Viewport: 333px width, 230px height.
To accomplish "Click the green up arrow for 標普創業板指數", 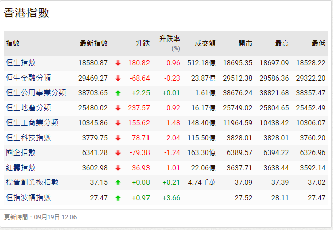I will tap(118, 182).
